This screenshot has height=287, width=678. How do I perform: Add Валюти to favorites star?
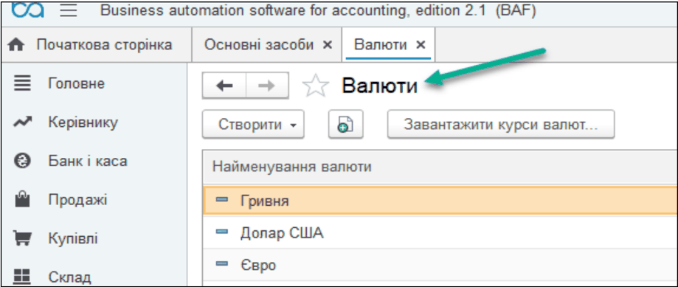(316, 86)
